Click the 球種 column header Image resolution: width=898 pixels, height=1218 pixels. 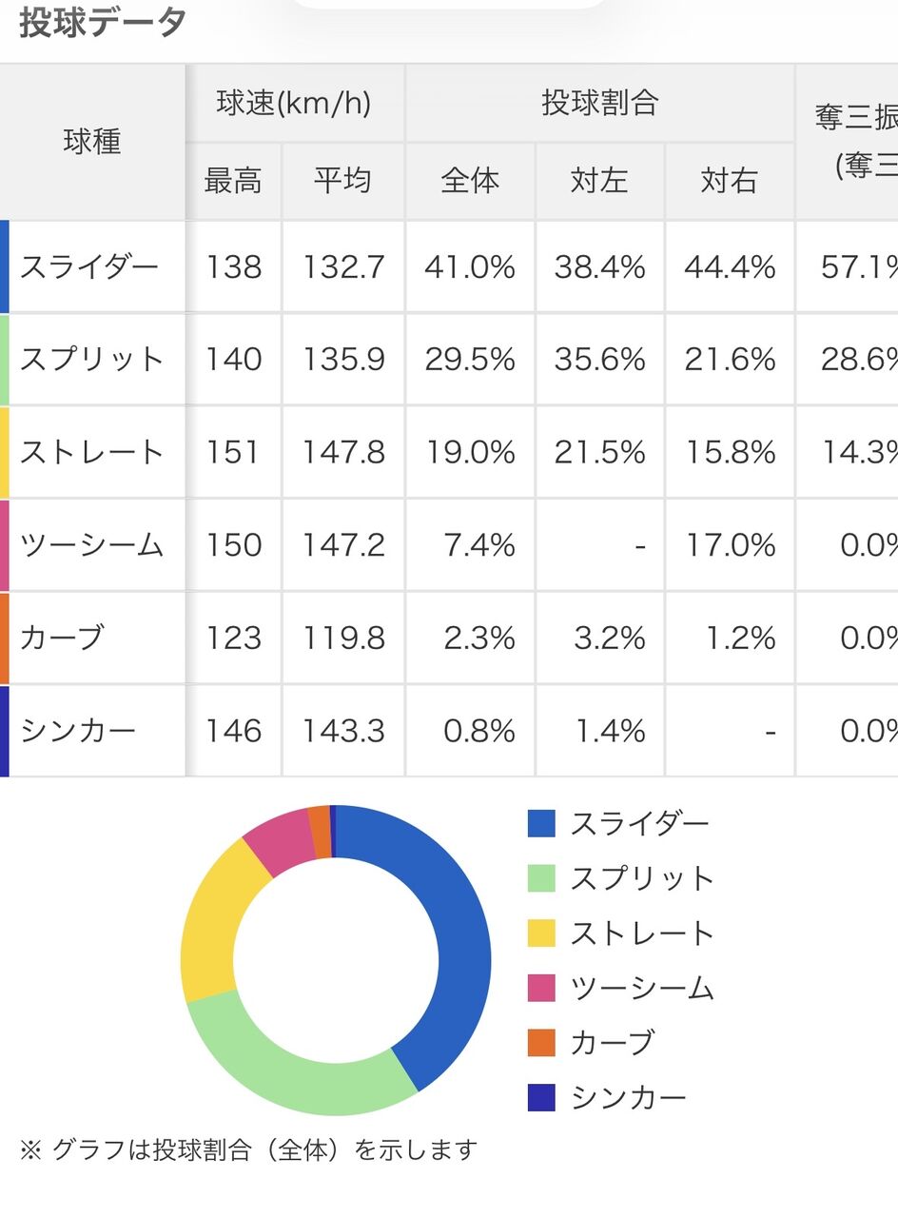coord(92,143)
